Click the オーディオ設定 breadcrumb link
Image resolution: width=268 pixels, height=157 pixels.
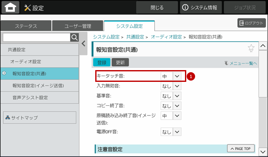166,37
